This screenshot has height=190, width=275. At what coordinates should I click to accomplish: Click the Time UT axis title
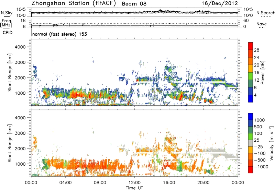(x=134, y=188)
